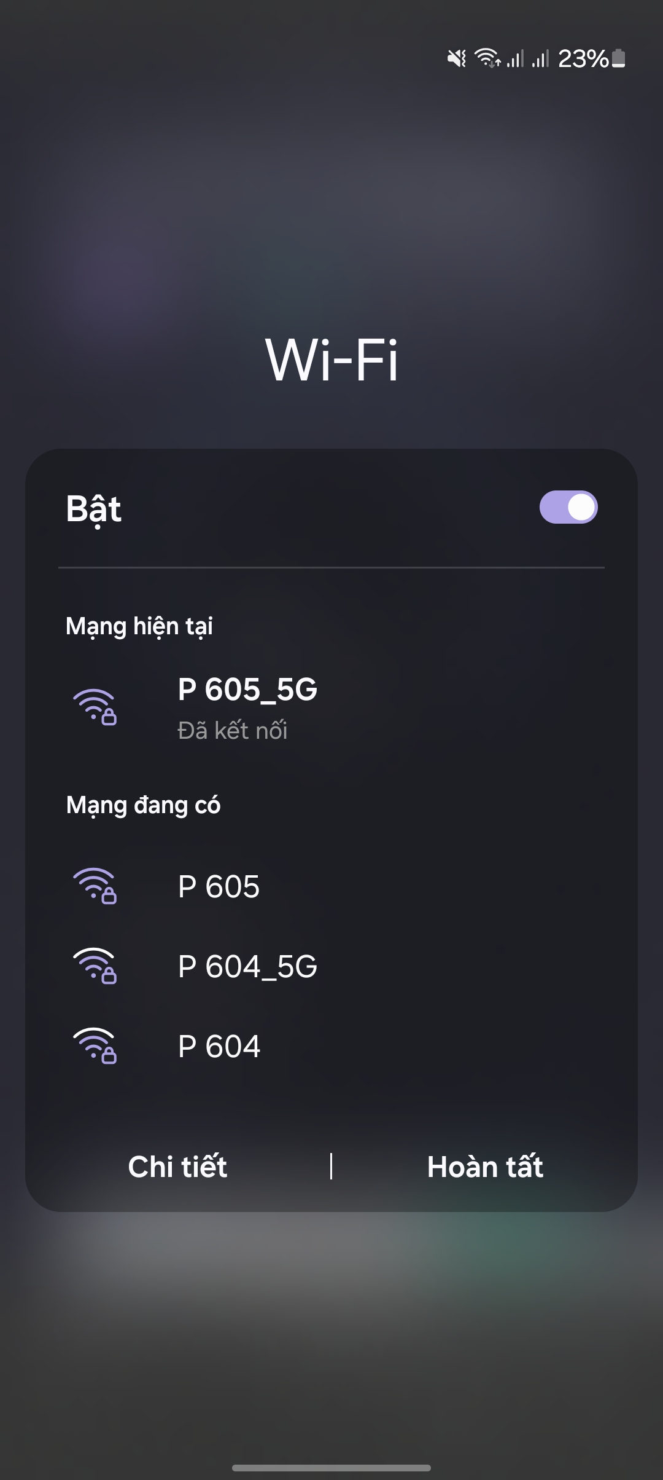Choose the P 604_5G network name
Viewport: 663px width, 1480px height.
247,967
